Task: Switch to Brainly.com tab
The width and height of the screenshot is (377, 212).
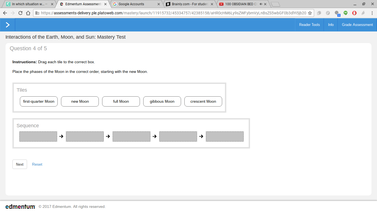Action: coord(190,4)
